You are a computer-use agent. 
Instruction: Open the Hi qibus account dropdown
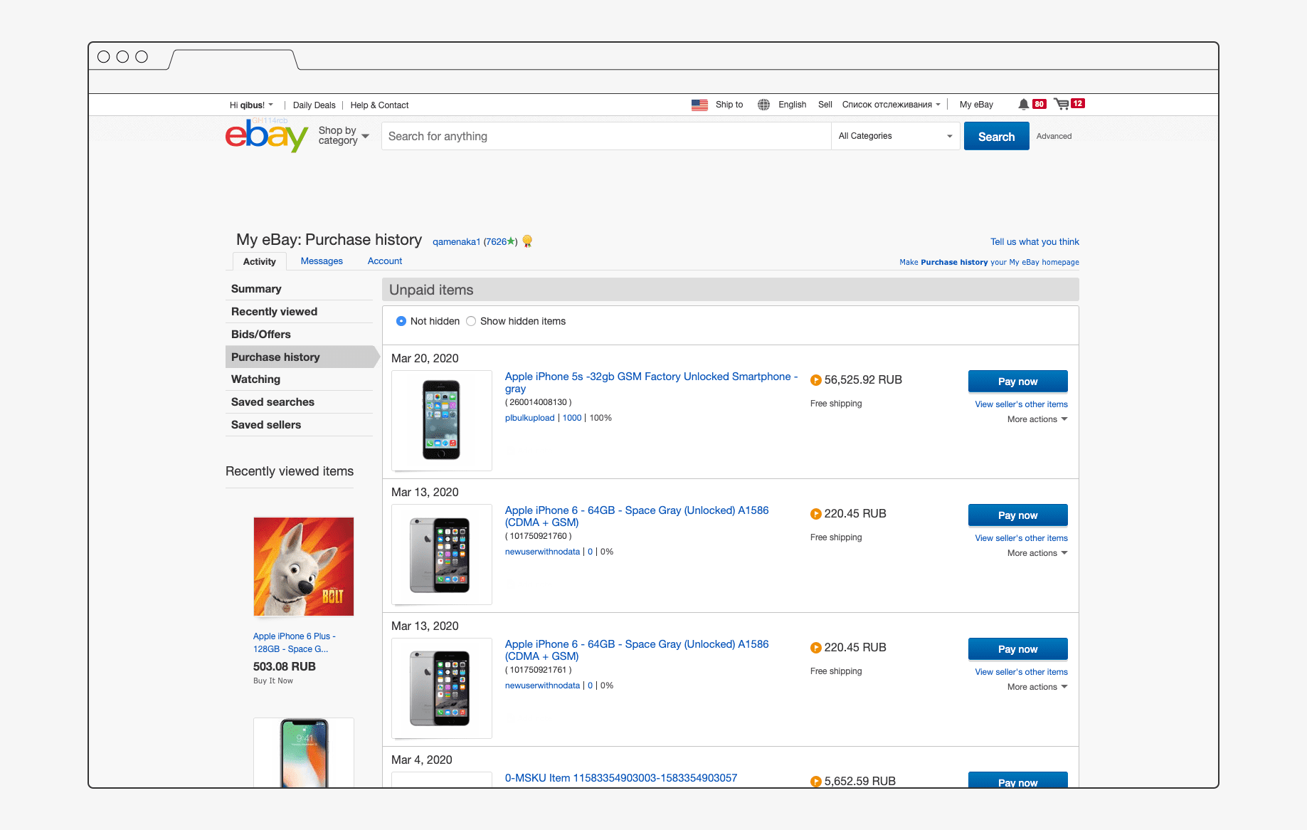coord(251,105)
